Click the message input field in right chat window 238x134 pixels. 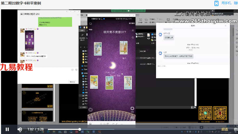click(193, 71)
